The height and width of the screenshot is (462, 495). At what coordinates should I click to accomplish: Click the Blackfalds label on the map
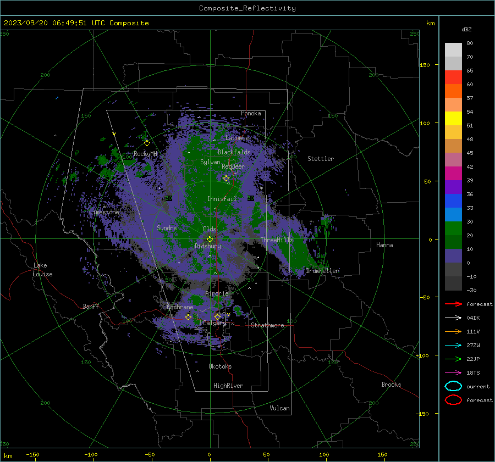click(234, 152)
